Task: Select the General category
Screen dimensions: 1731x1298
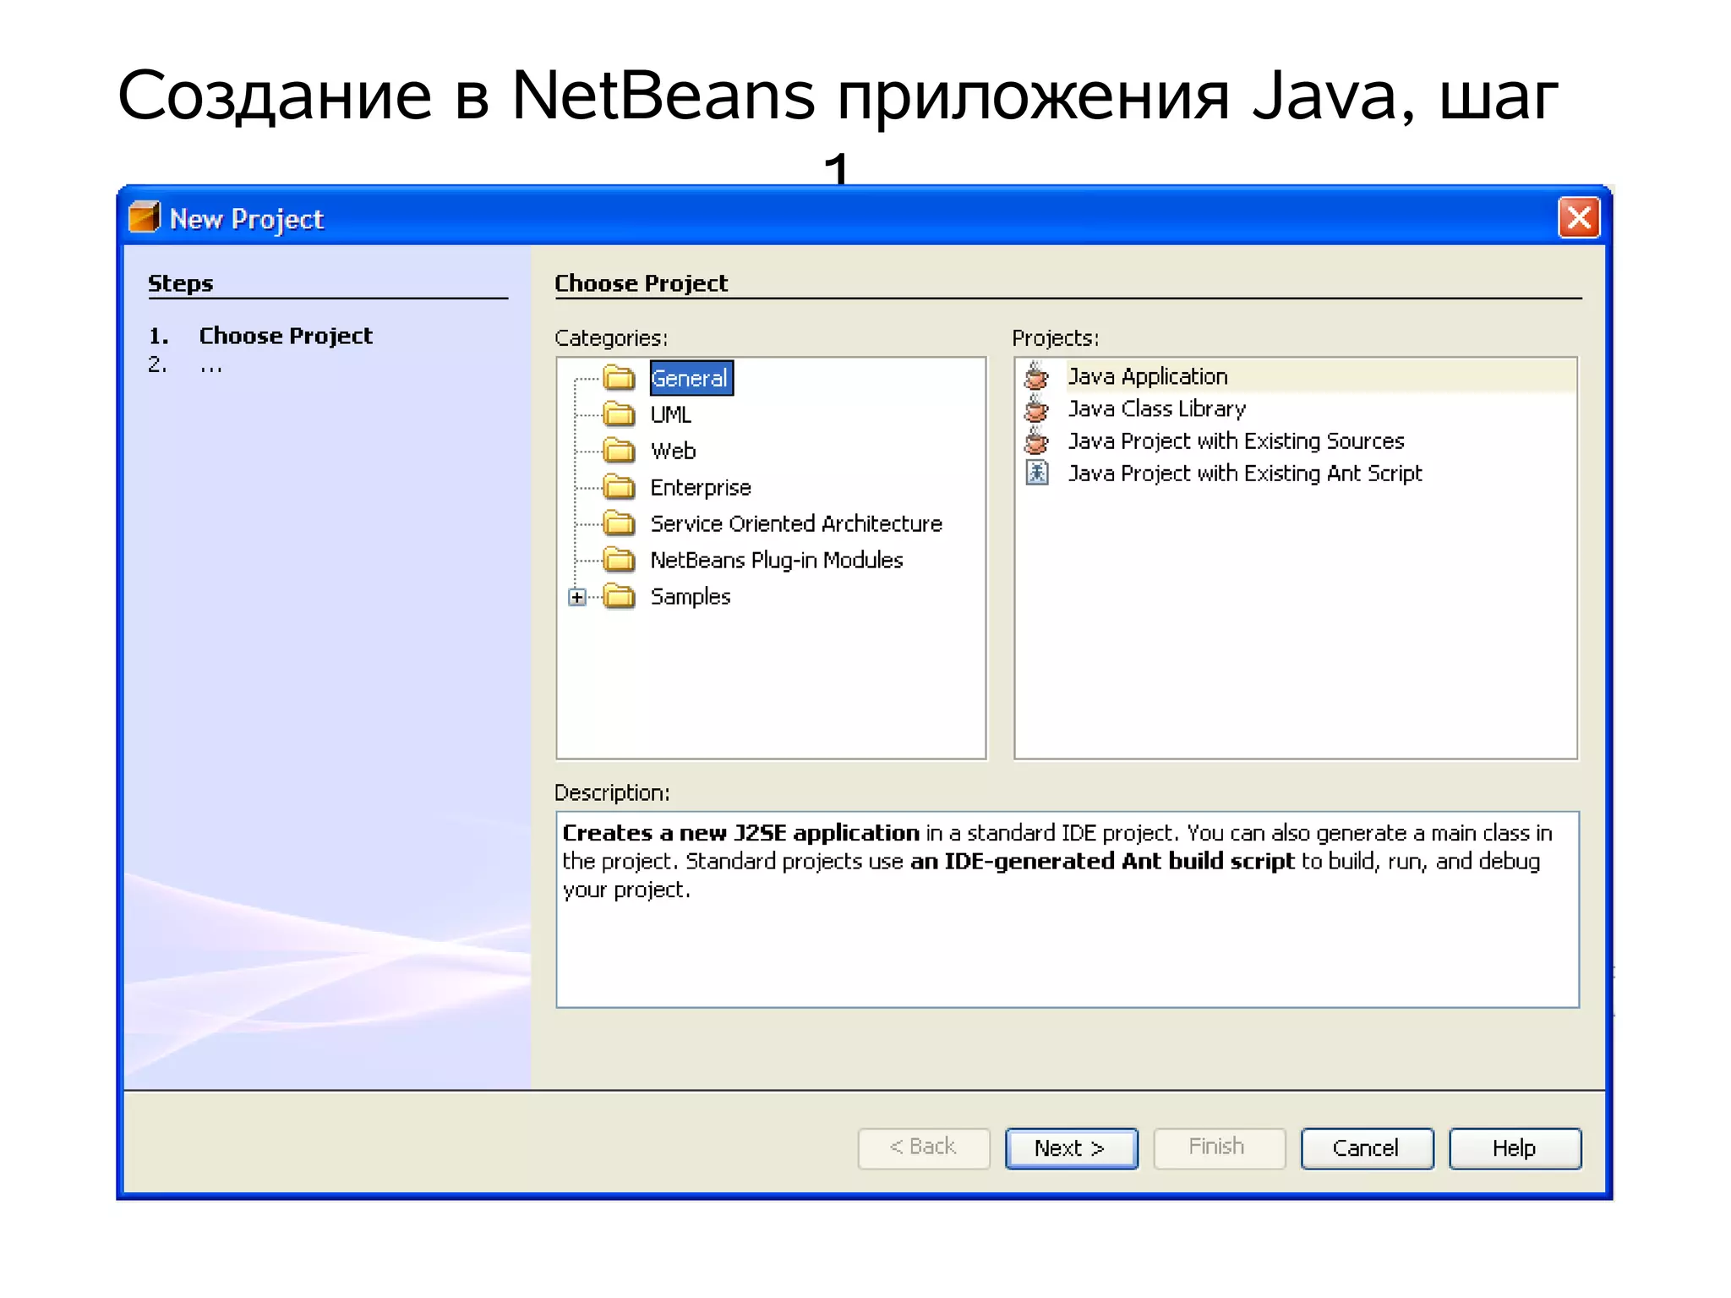Action: pyautogui.click(x=691, y=378)
